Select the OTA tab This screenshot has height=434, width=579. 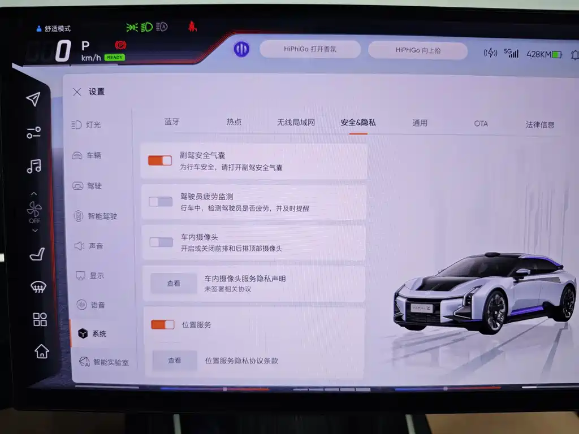pos(481,124)
